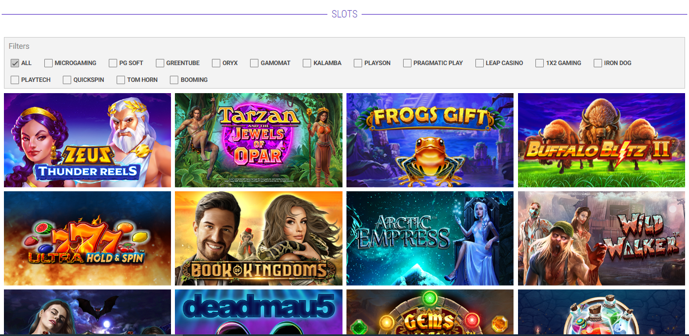
Task: Enable the Leap Casino checkbox
Action: [480, 63]
